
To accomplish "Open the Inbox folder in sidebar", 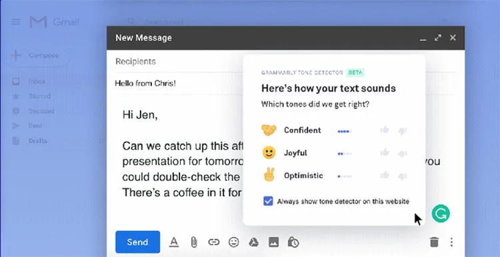I will 37,81.
